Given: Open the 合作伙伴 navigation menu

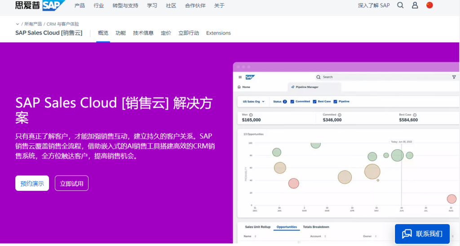Looking at the screenshot, I should (195, 5).
